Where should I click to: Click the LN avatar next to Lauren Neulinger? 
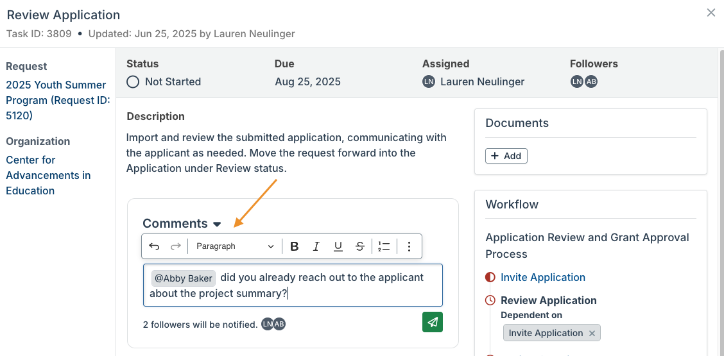point(429,82)
